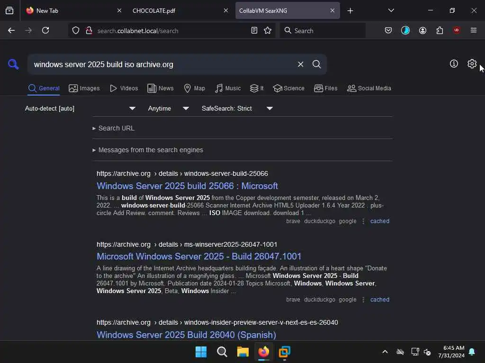Open Windows taskbar search
485x363 pixels.
point(222,352)
